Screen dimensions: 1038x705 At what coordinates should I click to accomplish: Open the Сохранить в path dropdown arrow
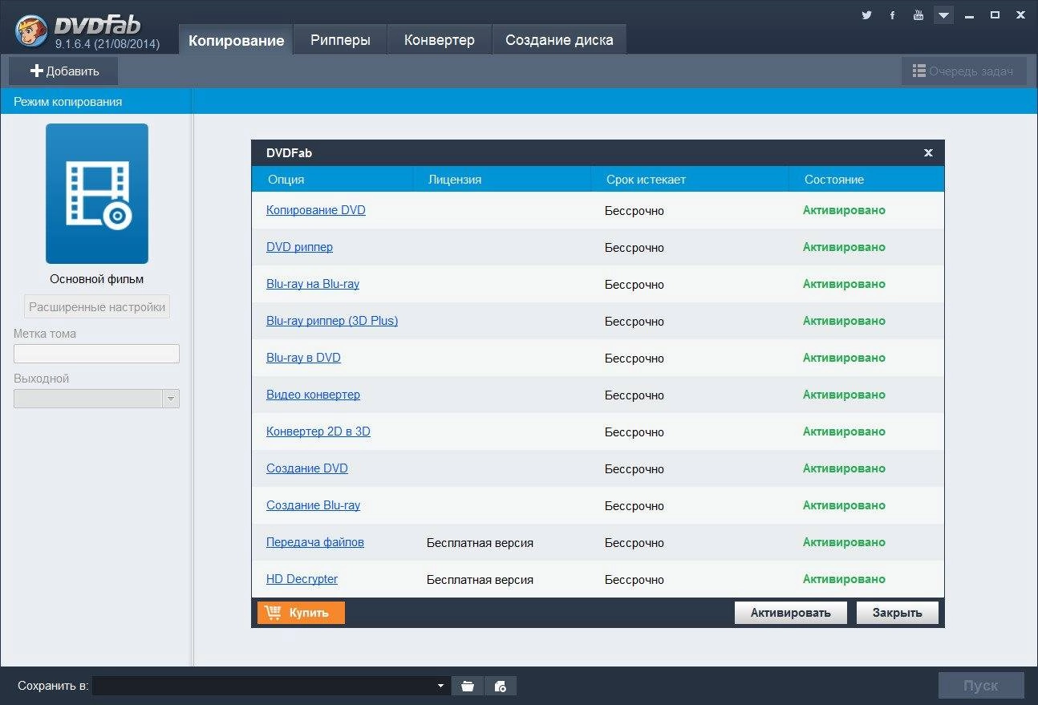(x=440, y=686)
